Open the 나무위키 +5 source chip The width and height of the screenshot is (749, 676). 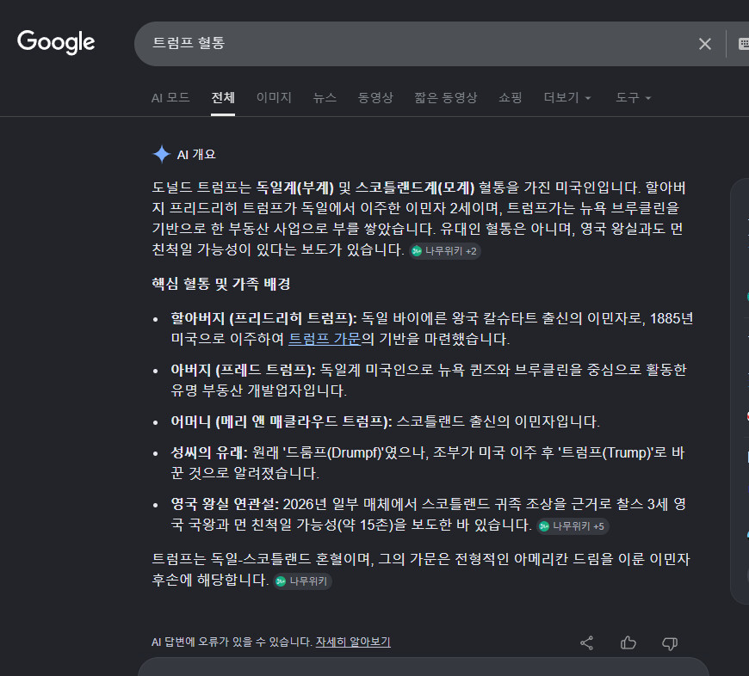coord(573,526)
